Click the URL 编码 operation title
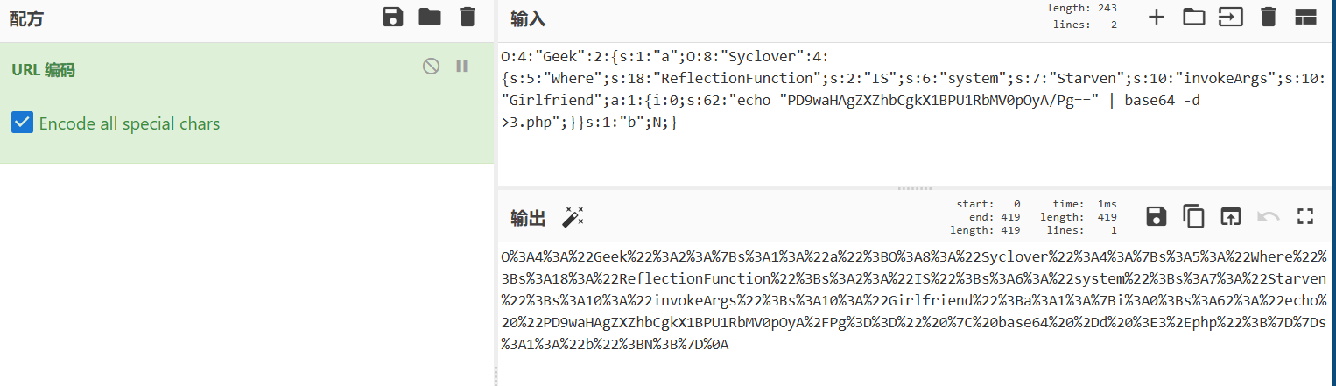Image resolution: width=1336 pixels, height=386 pixels. coord(43,70)
